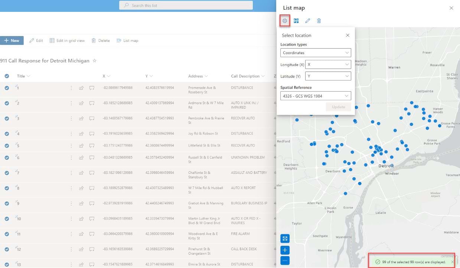The width and height of the screenshot is (460, 268).
Task: Deselect the row 3 checkmark
Action: click(7, 118)
